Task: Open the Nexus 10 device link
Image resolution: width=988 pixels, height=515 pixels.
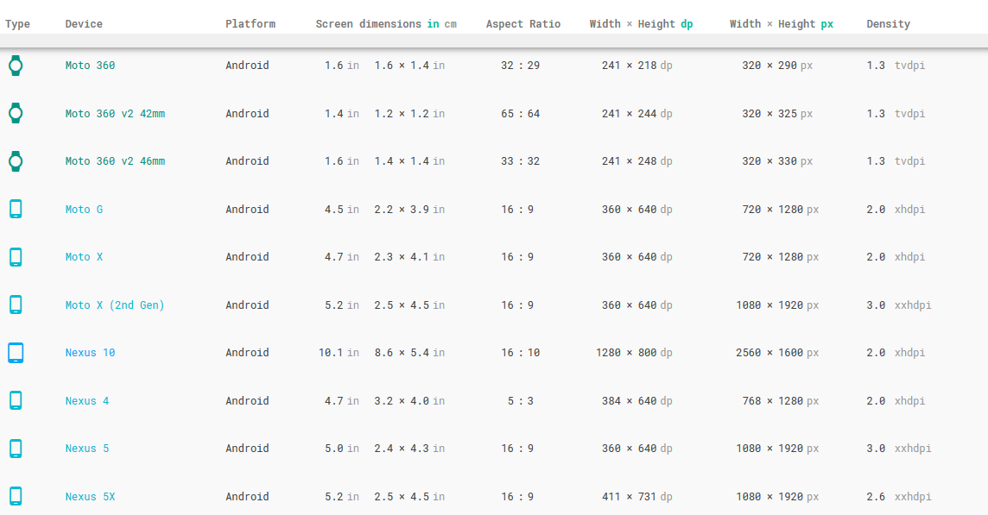Action: 90,353
